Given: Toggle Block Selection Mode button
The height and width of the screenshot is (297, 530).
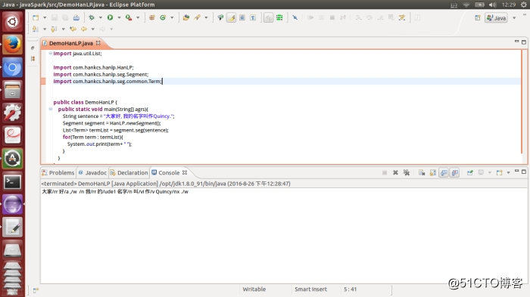Looking at the screenshot, I should [242, 17].
